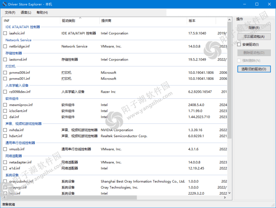Click the Razer Inc provider cell
Image resolution: width=276 pixels, height=208 pixels.
pyautogui.click(x=108, y=92)
